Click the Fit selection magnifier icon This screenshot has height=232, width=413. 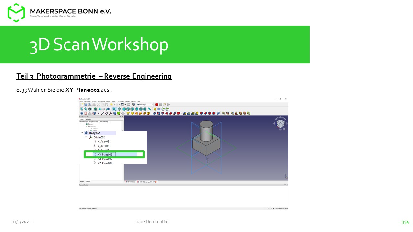(86, 109)
